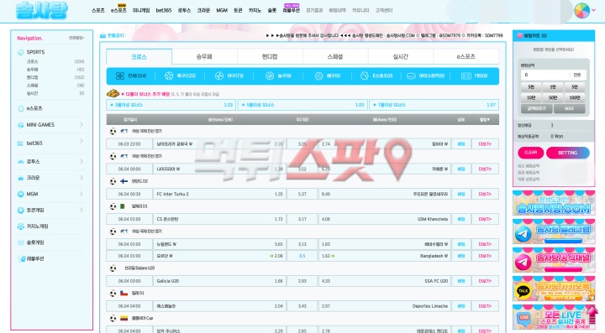Filter by E-sports Pac-Man icon
605x333 pixels.
(364, 76)
